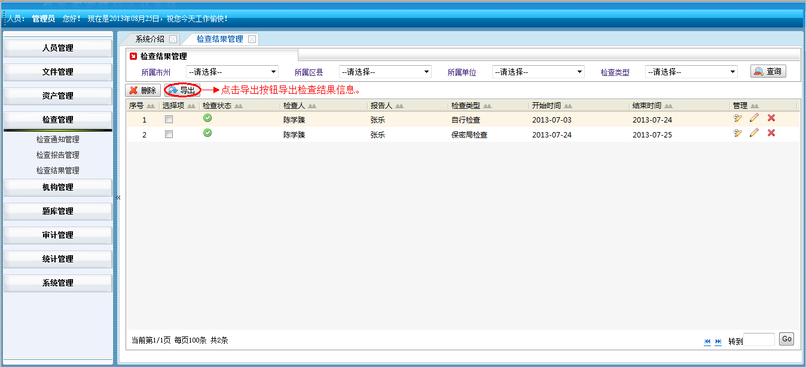Open the 所属市州 dropdown
Screen dimensions: 806x367
(x=232, y=72)
